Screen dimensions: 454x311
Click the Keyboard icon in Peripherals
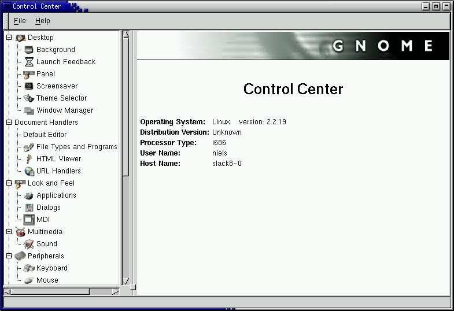coord(29,268)
